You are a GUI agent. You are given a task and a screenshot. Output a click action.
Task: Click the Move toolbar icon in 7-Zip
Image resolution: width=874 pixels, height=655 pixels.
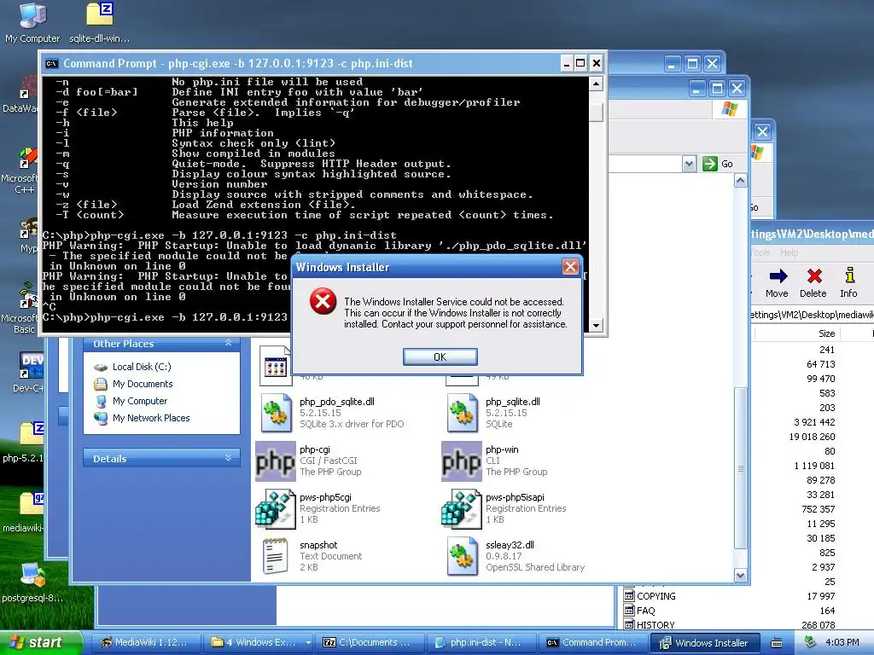(777, 283)
